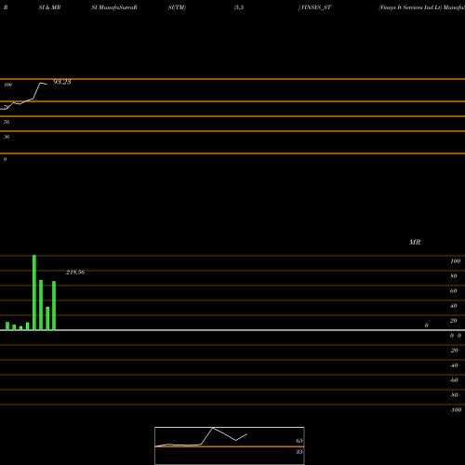This screenshot has height=465, width=465.
Task: Click the MR axis label -80
Action: pyautogui.click(x=454, y=395)
